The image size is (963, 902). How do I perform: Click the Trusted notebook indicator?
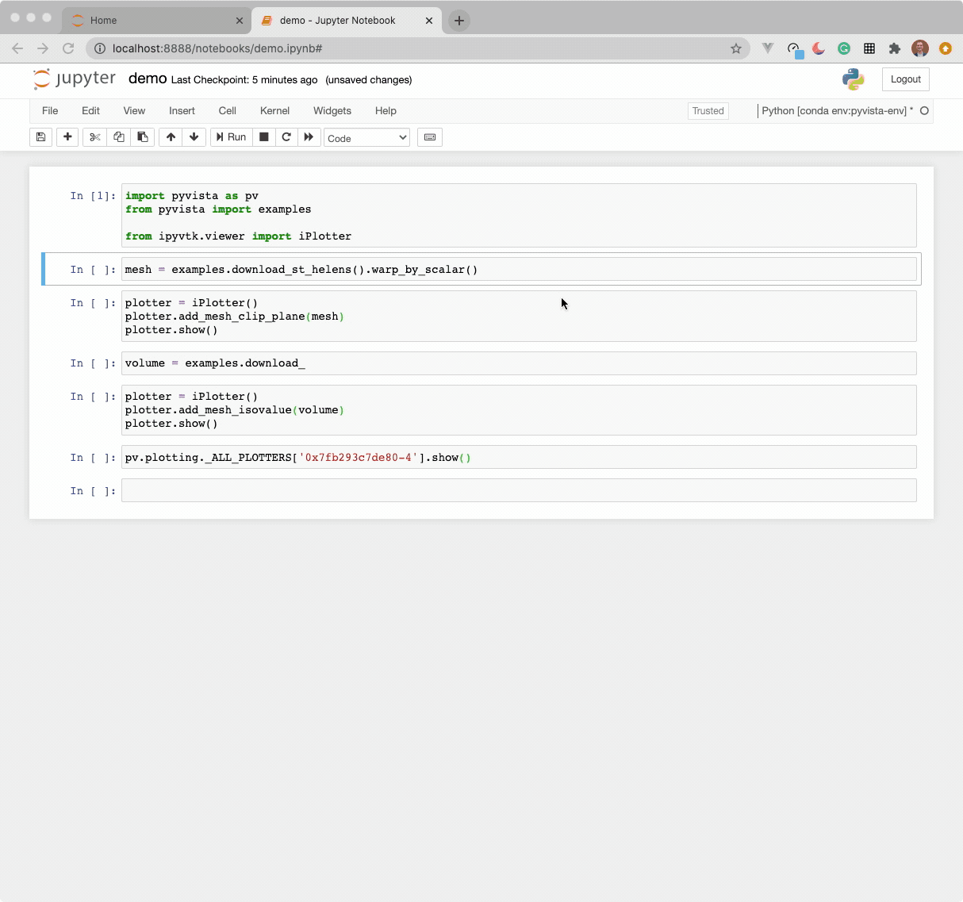[708, 111]
